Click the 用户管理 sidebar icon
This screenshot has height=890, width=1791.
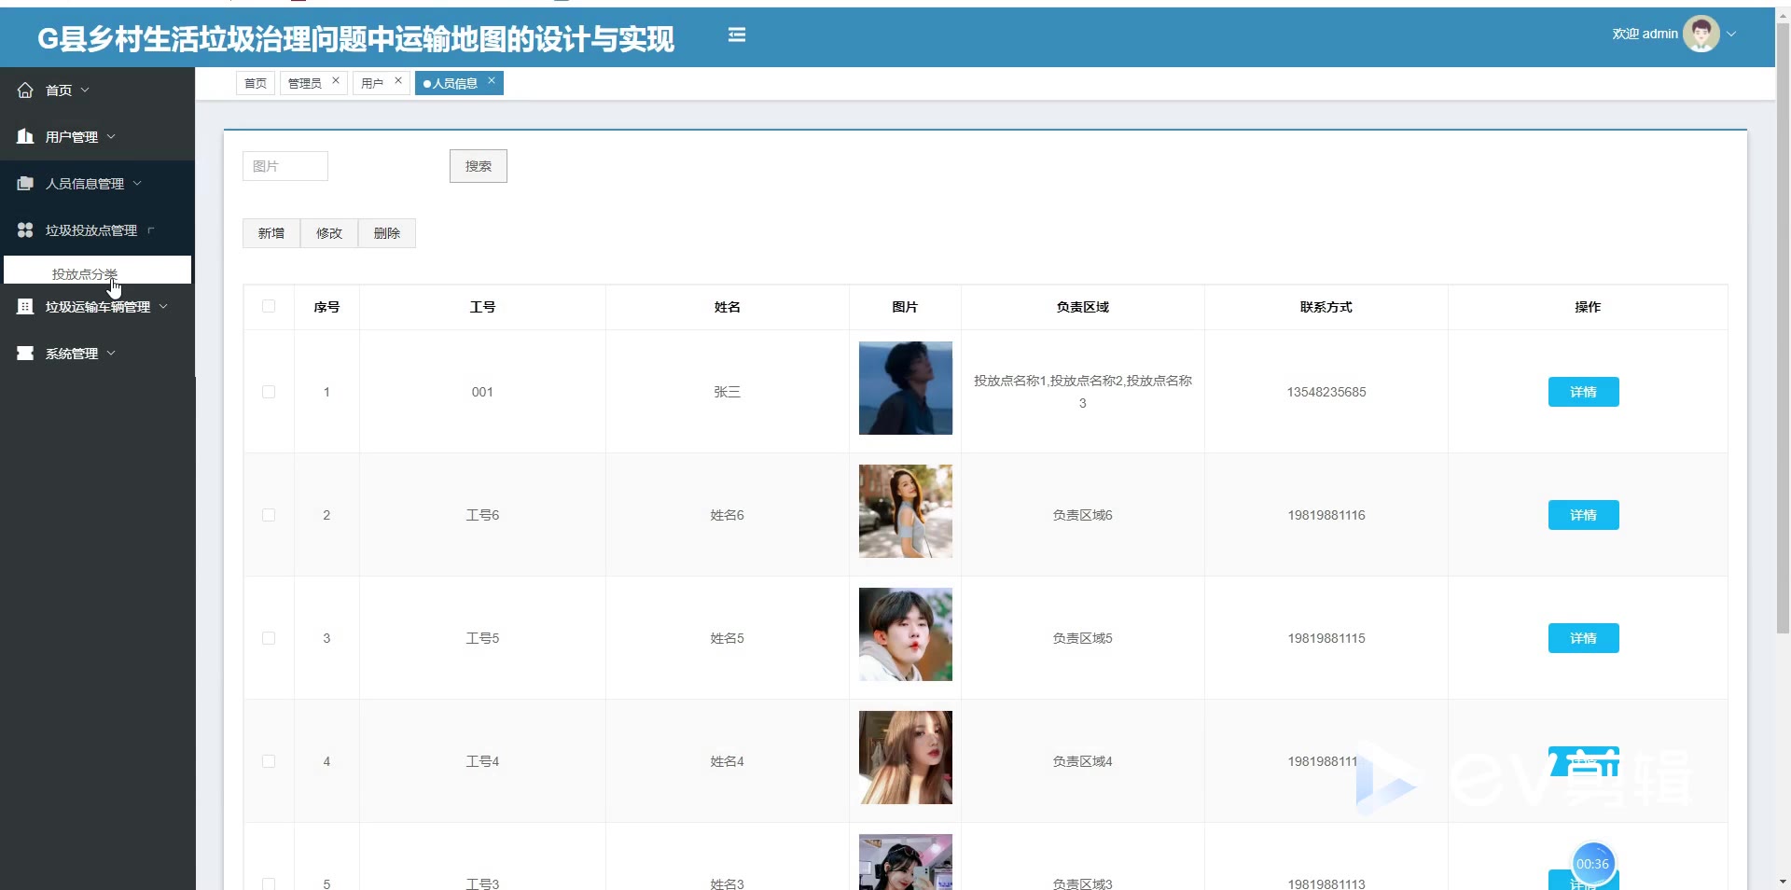(25, 137)
